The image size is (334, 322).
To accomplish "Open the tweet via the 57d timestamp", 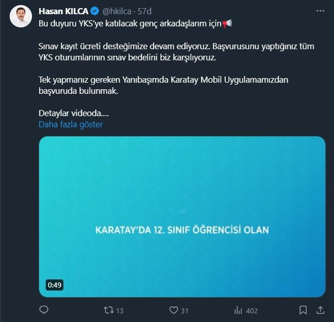I will point(145,12).
